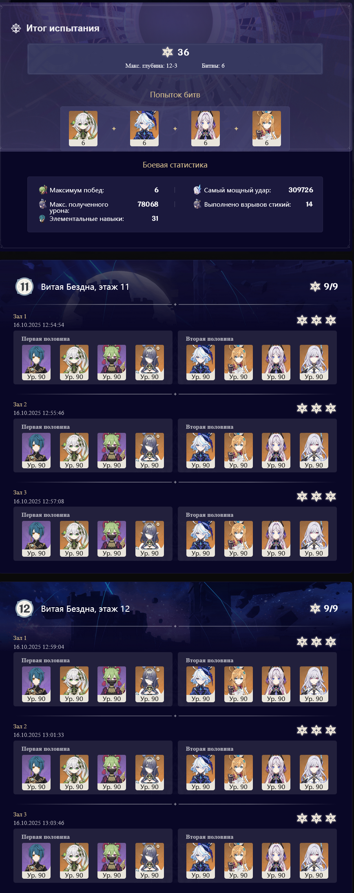Click the Боевая статистика heading
Viewport: 354px width, 893px height.
(175, 165)
